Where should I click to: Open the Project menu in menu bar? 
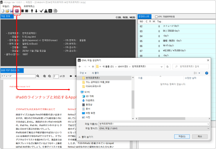(29, 6)
